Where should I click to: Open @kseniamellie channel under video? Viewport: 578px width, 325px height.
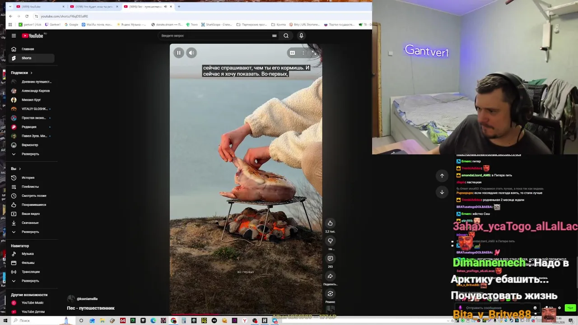pos(87,299)
